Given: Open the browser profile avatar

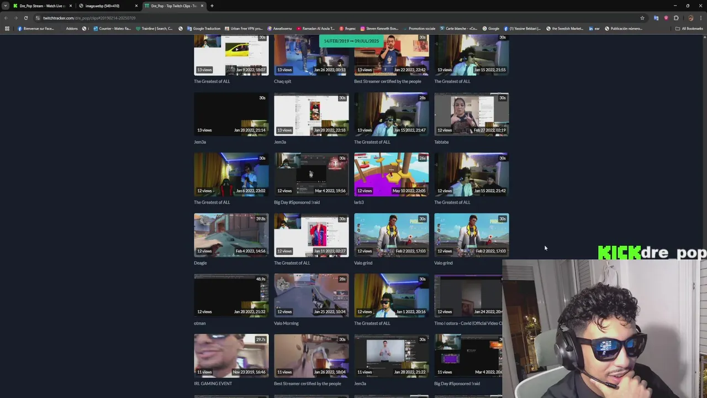Looking at the screenshot, I should 690,18.
